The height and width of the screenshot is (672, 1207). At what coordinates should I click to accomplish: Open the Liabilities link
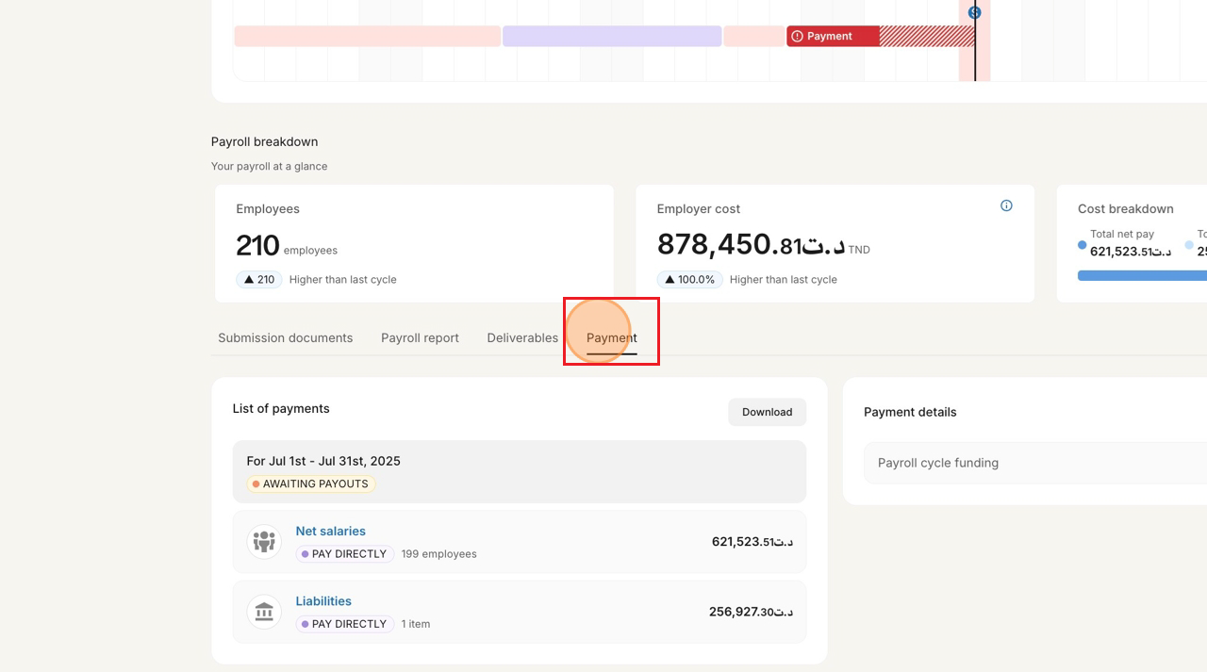(x=323, y=601)
